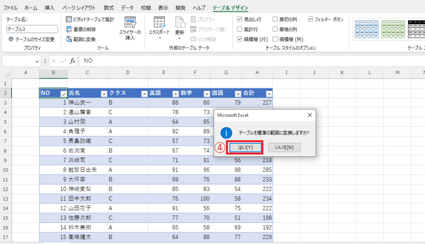Open the 国語 column filter dropdown
The width and height of the screenshot is (425, 244).
(x=238, y=94)
